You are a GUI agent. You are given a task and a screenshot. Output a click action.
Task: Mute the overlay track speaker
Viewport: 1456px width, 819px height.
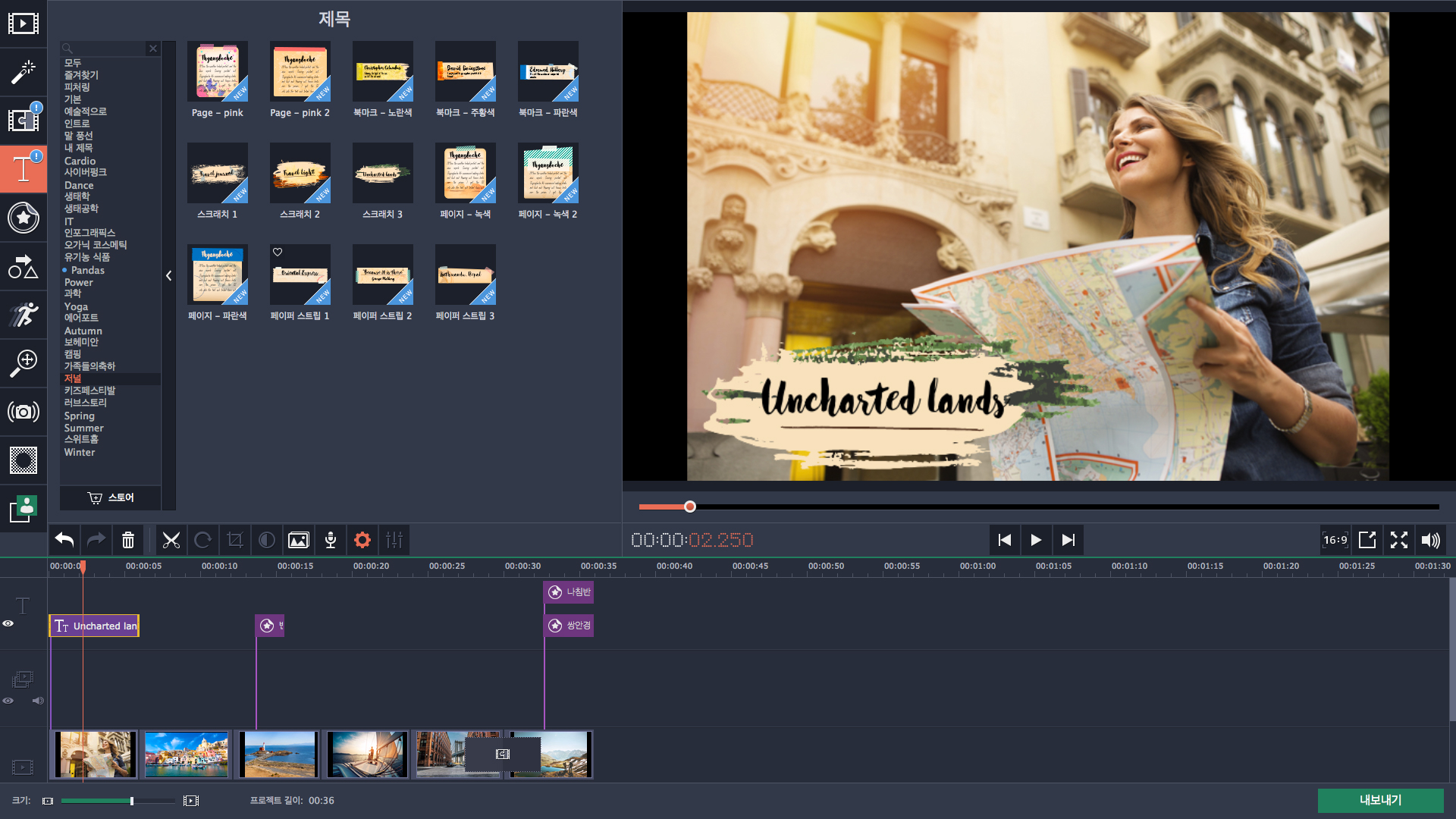coord(38,701)
